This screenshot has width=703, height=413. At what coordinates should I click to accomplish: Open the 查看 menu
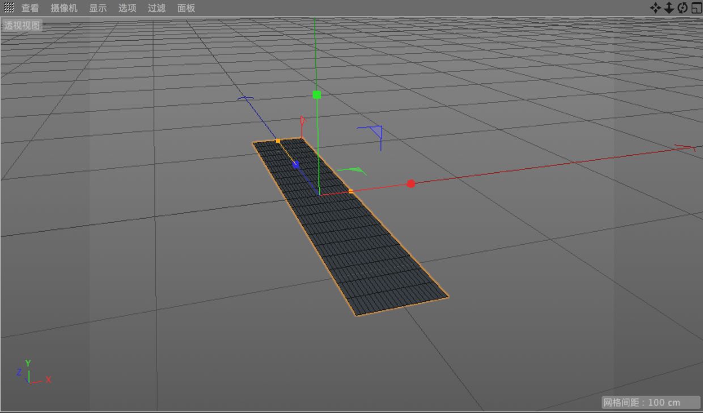[30, 8]
